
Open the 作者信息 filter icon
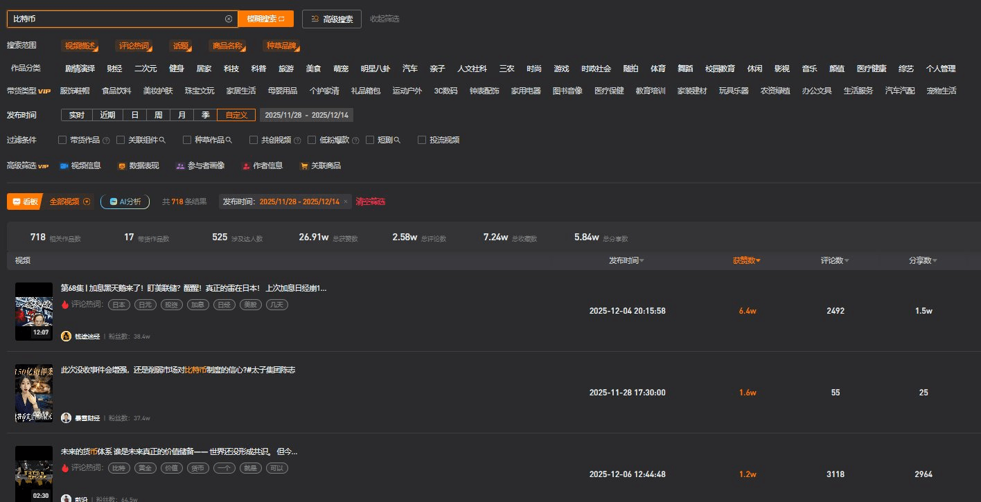pos(246,166)
